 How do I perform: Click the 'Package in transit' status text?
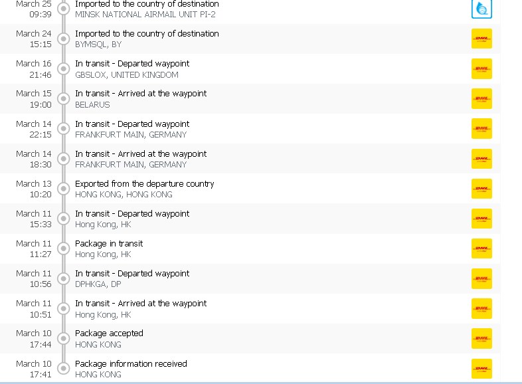tap(109, 243)
